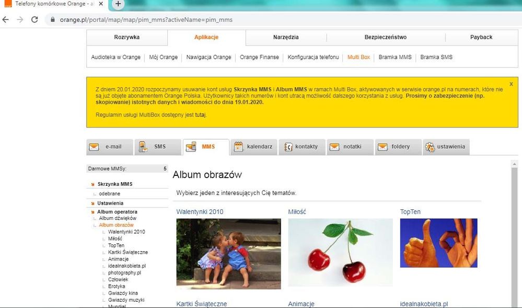Image resolution: width=522 pixels, height=308 pixels.
Task: Close the Telefony komórkowe Orange tab
Action: click(x=101, y=4)
